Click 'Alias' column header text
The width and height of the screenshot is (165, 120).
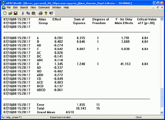click(x=42, y=19)
